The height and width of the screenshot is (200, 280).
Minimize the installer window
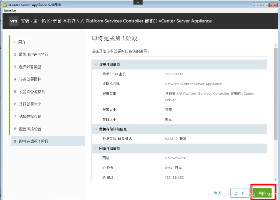tap(256, 5)
